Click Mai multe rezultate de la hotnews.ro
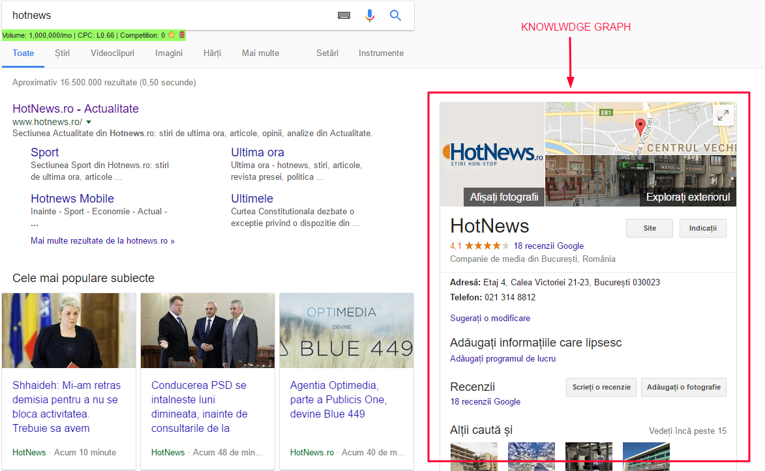The image size is (765, 471). pos(102,241)
